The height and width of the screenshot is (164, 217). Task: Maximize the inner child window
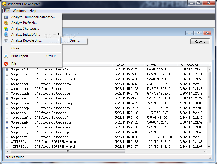(x=198, y=33)
